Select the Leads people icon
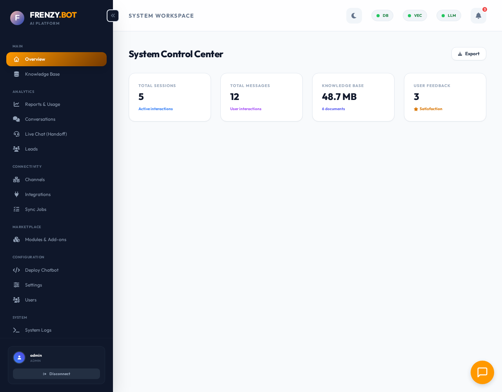502x392 pixels. coord(16,149)
